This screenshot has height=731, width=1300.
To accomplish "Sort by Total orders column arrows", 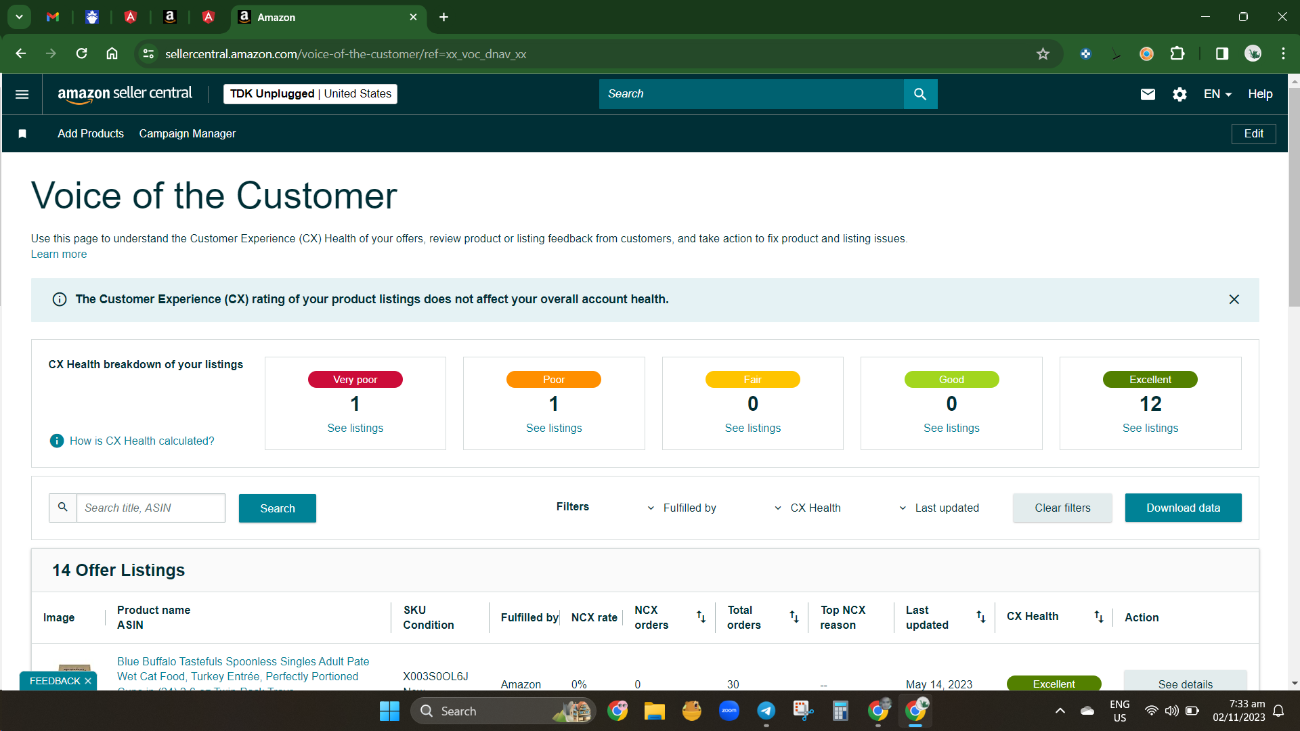I will click(x=794, y=617).
